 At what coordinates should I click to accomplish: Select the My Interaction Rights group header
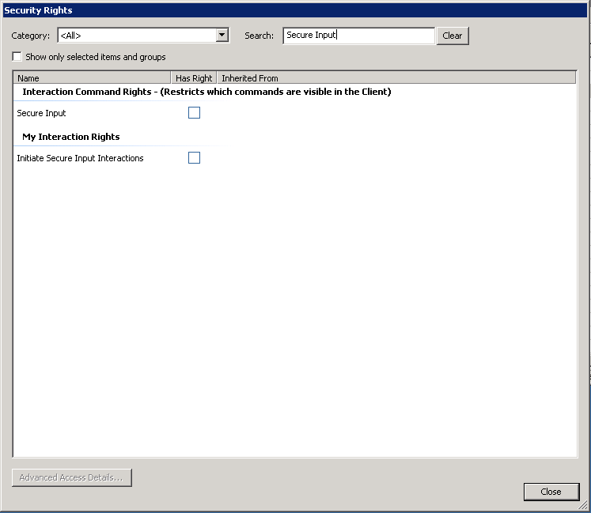coord(71,137)
